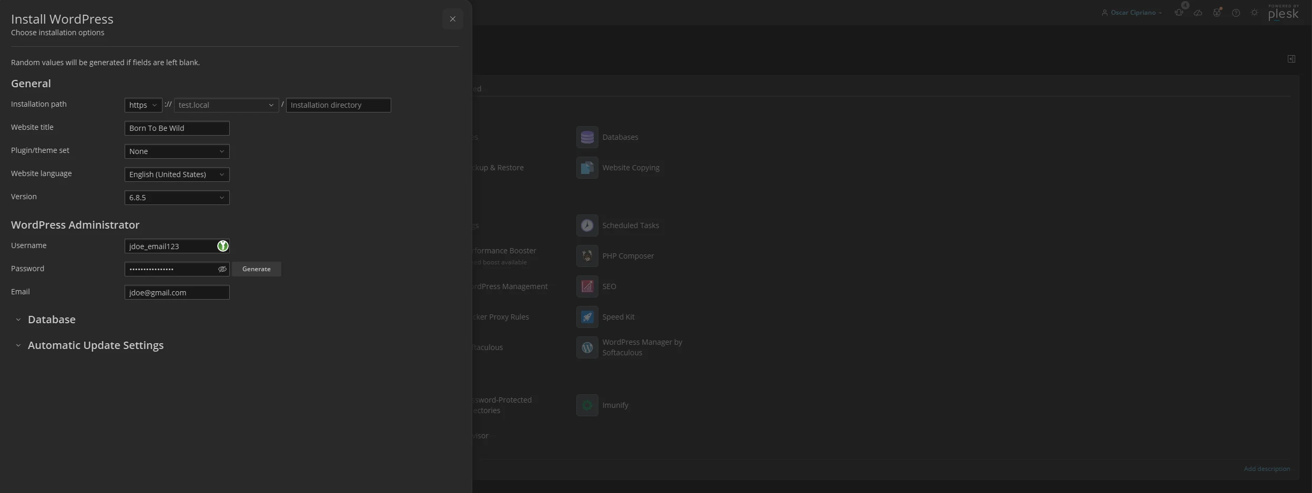Click Databases link text
This screenshot has width=1312, height=493.
click(620, 137)
